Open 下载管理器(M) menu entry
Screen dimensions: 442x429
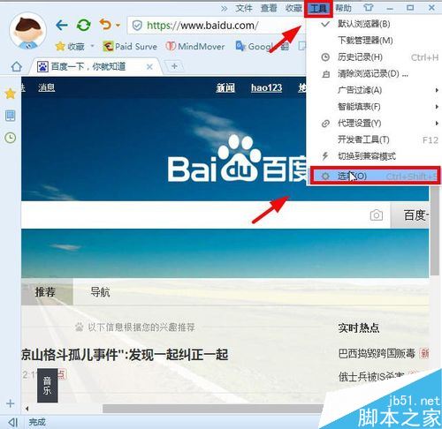374,41
